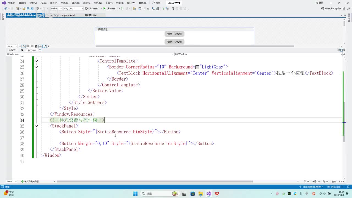
Task: Open the Debug configuration dropdown
Action: pos(56,9)
